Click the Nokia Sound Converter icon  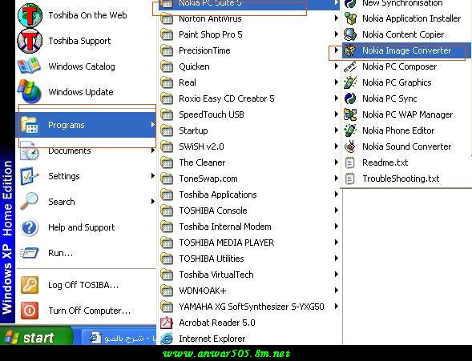[350, 146]
